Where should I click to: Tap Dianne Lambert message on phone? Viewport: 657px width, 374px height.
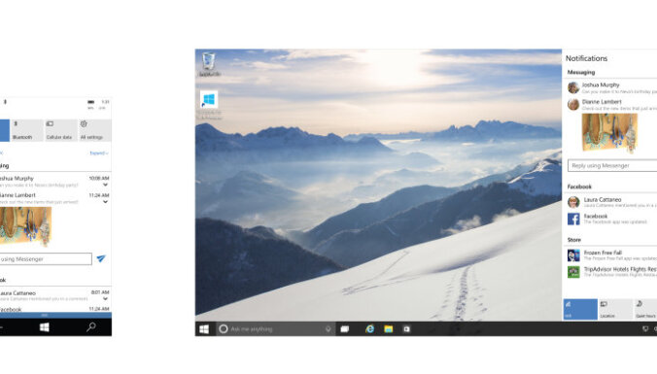click(54, 198)
